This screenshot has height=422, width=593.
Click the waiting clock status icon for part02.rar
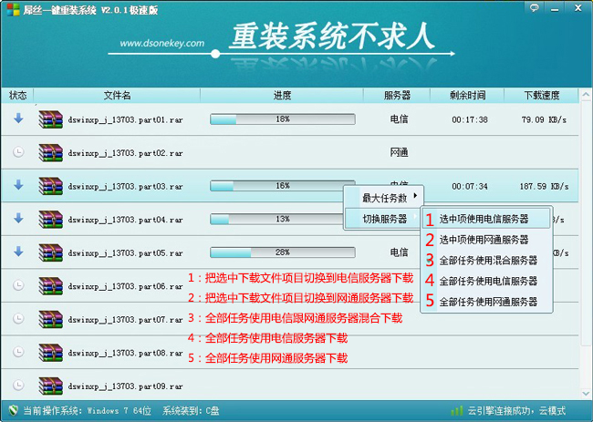click(x=18, y=152)
